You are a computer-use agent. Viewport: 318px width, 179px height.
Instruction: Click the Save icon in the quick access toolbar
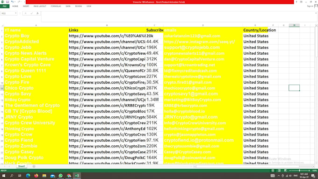click(7, 2)
